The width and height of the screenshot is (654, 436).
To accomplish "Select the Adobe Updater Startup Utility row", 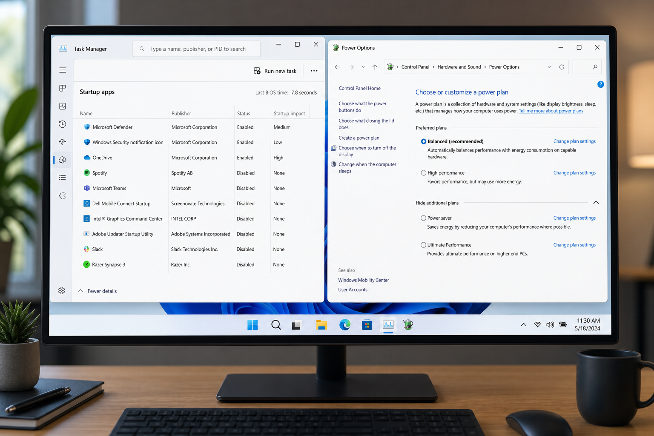I will coord(197,234).
